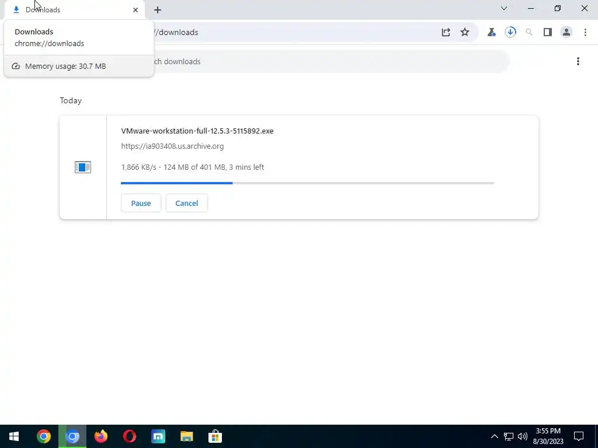This screenshot has width=598, height=448.
Task: Open the Chrome Labs flask icon
Action: click(491, 33)
